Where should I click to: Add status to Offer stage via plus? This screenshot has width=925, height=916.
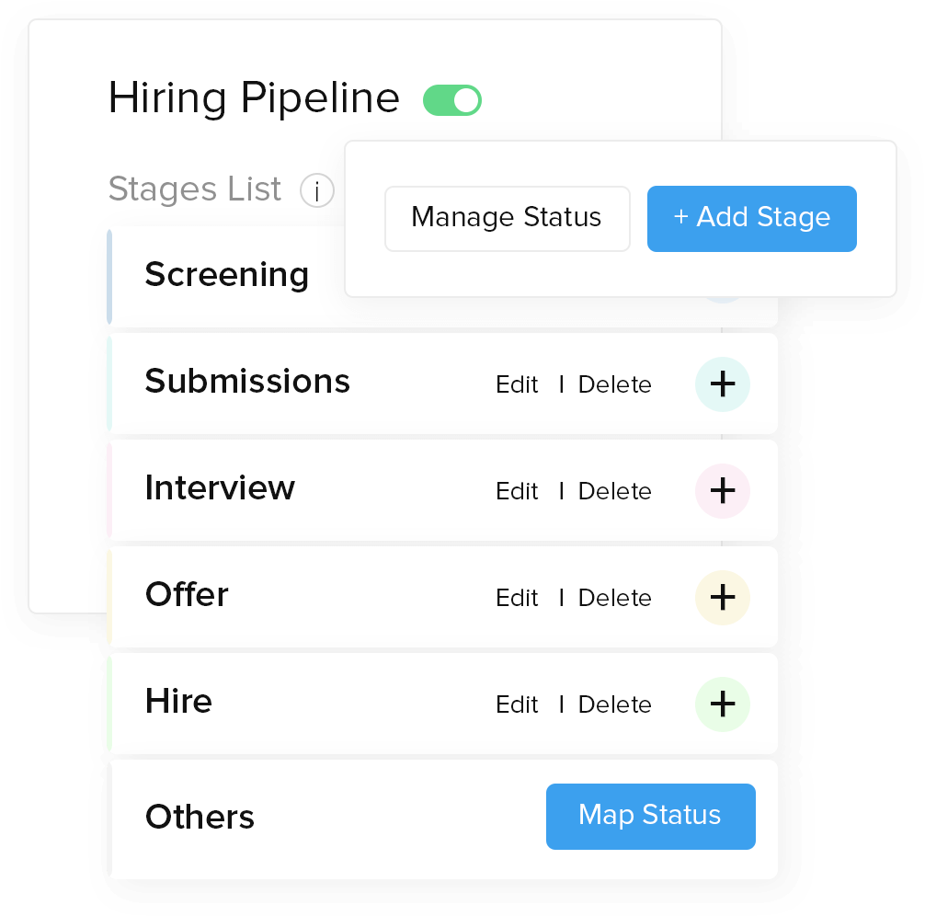point(723,598)
